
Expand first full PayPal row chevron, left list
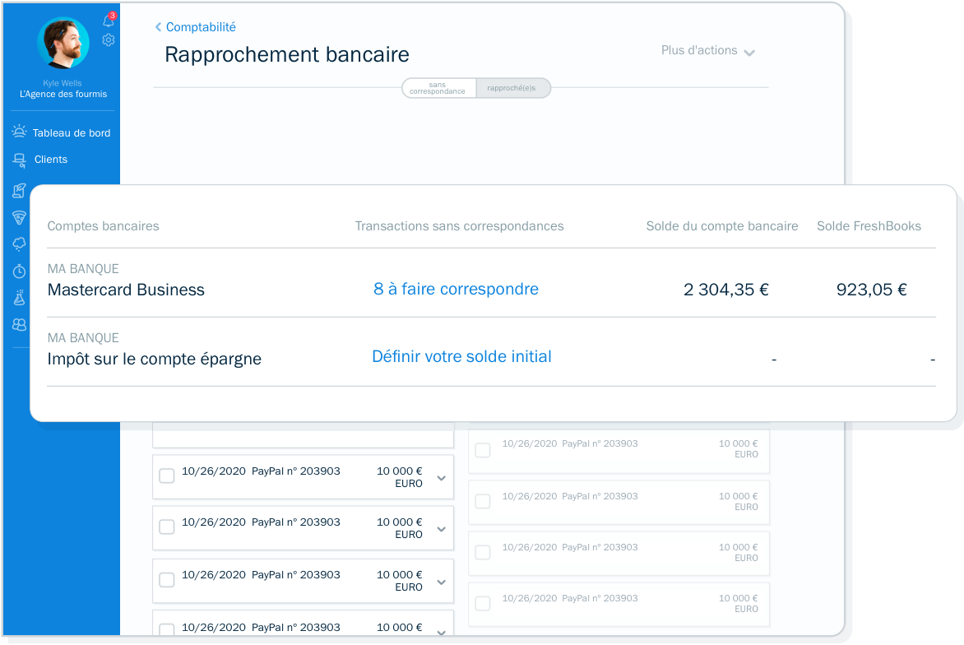(x=442, y=478)
